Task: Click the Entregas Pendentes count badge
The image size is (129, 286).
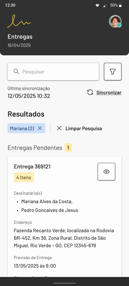Action: 68,148
